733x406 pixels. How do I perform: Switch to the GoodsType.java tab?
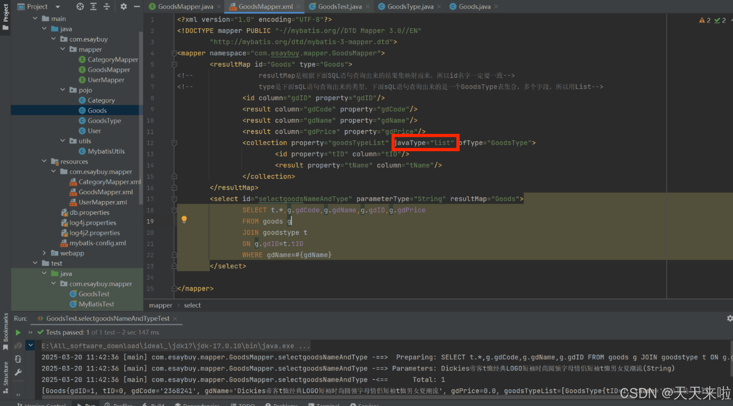coord(410,6)
